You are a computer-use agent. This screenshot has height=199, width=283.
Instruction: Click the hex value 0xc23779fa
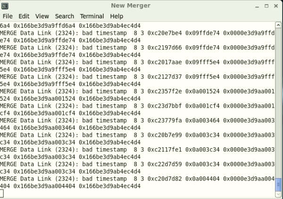pyautogui.click(x=166, y=120)
